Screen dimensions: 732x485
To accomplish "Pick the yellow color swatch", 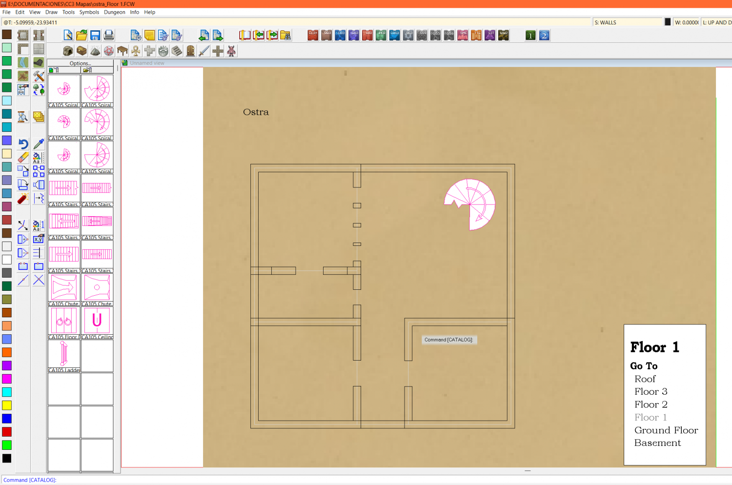I will (x=7, y=405).
